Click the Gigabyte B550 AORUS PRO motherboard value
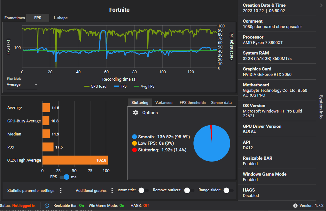The width and height of the screenshot is (326, 211). pyautogui.click(x=275, y=93)
